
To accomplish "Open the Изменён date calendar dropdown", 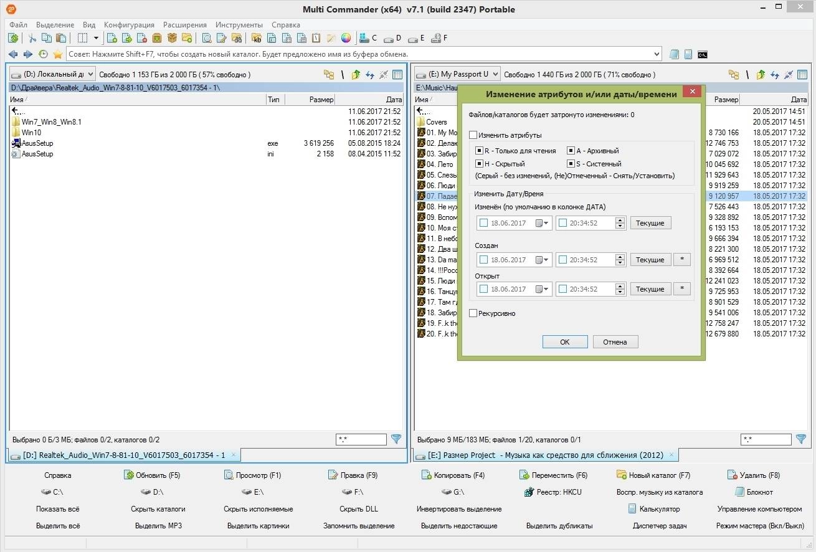I will click(x=543, y=223).
